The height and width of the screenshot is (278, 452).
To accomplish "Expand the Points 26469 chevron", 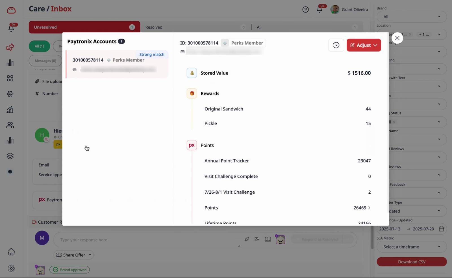I will (369, 208).
